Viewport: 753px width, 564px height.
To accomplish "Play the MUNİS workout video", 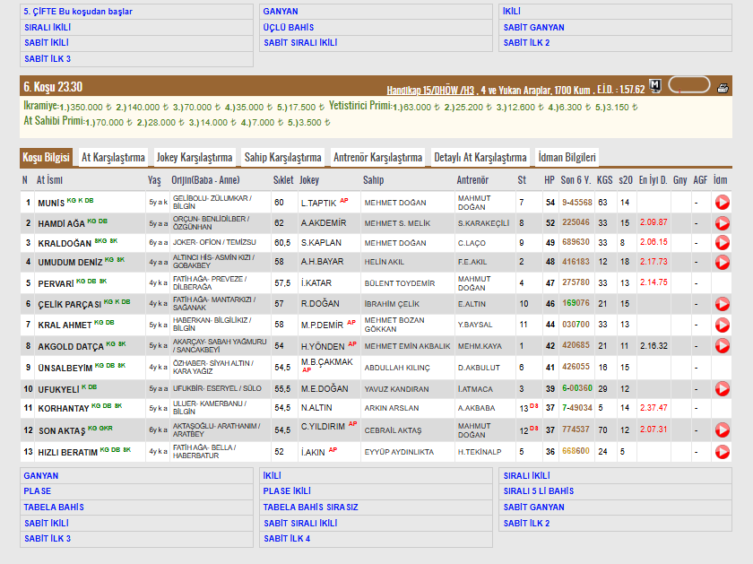I will [722, 203].
